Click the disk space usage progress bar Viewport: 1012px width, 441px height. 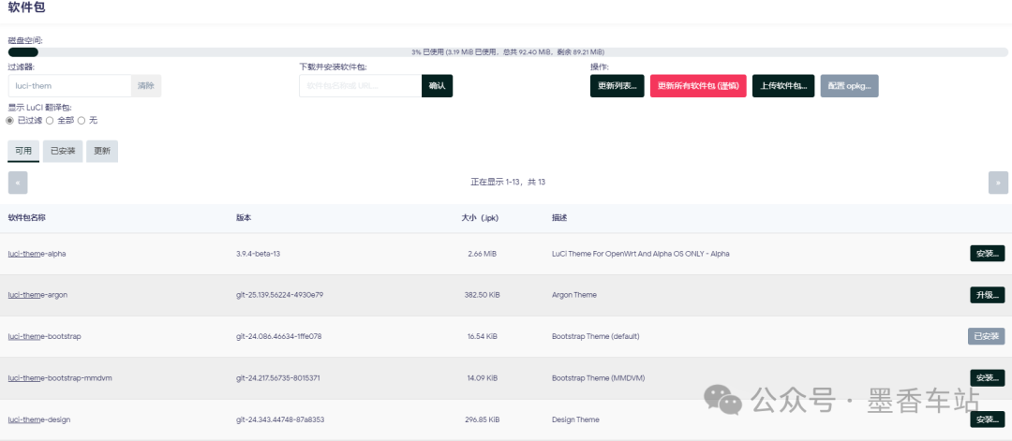506,52
